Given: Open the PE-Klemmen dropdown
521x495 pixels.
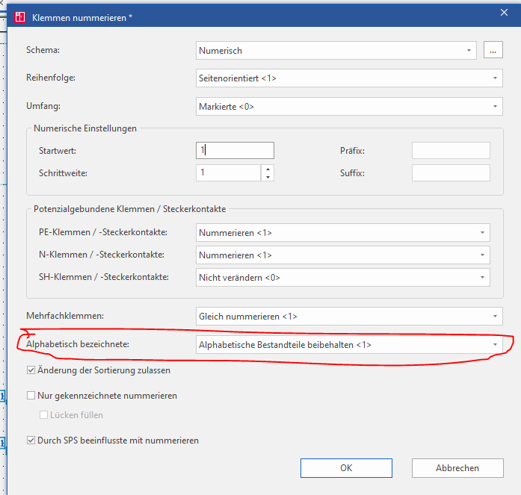Looking at the screenshot, I should tap(343, 233).
